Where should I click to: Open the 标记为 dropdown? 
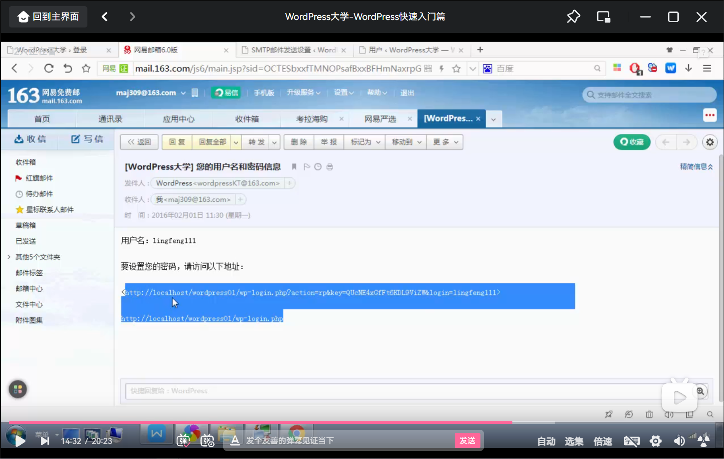[366, 142]
